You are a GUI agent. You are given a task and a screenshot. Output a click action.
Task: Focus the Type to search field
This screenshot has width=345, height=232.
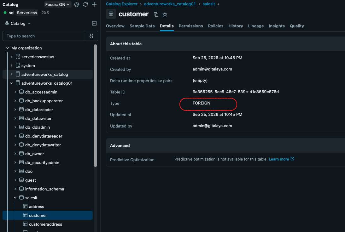(x=44, y=36)
